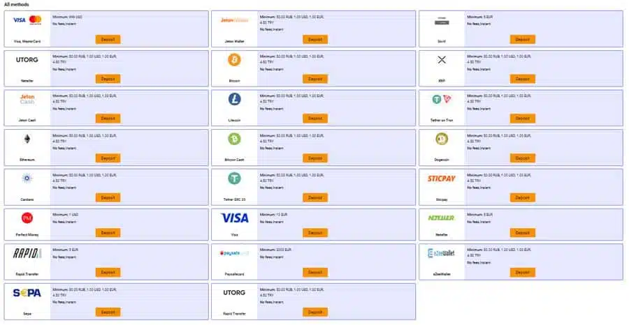The image size is (629, 325).
Task: Open the XRP cross logo
Action: (x=442, y=60)
